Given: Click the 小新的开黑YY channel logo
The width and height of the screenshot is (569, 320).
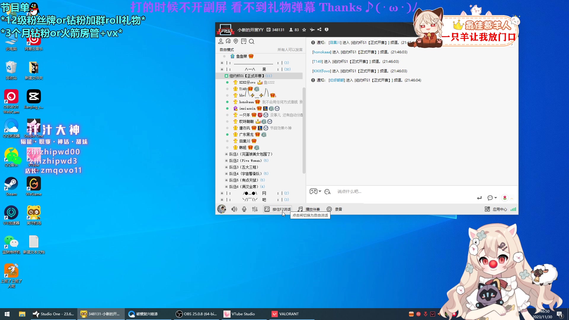Looking at the screenshot, I should tap(225, 30).
